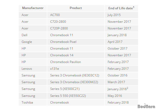The height and width of the screenshot is (109, 156).
Task: Click Series 5 550 (XE550C22) cell
Action: tap(68, 96)
